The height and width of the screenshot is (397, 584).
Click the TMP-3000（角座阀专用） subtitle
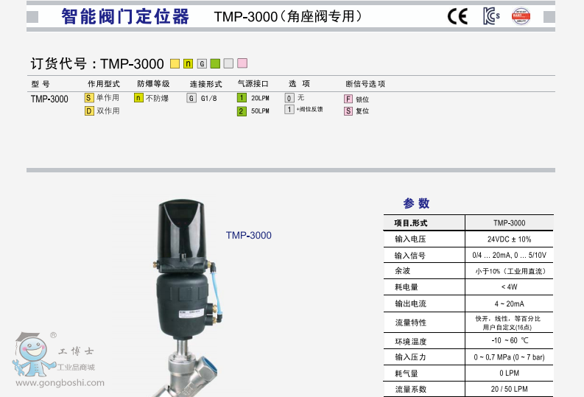coord(288,16)
